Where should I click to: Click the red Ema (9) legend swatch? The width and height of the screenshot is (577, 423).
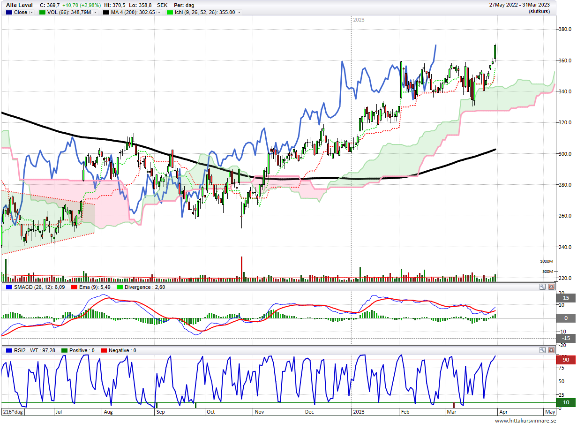(x=74, y=287)
